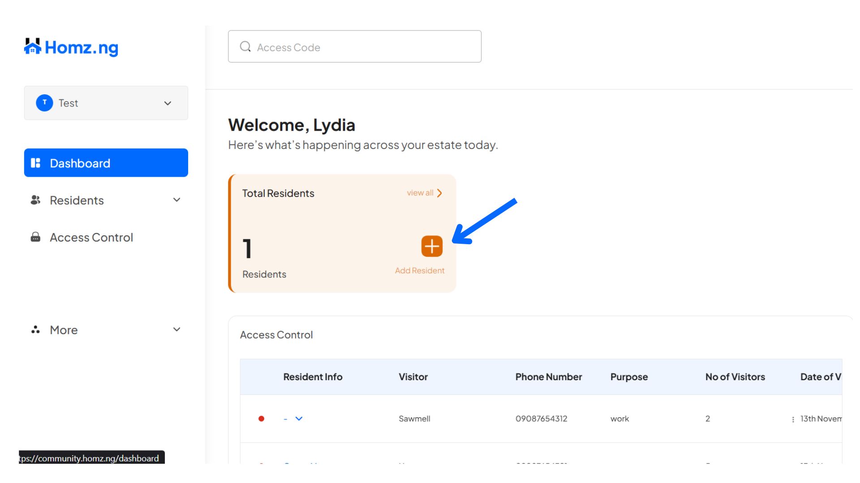Viewport: 860px width, 483px height.
Task: Expand resident info chevron for Sawmell row
Action: 299,419
